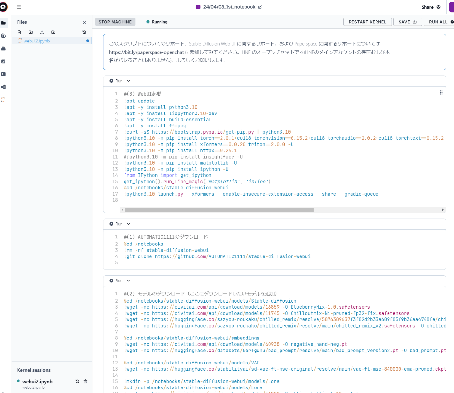The width and height of the screenshot is (454, 393).
Task: Click the '%cd' embeddings directory line
Action: coord(192,338)
